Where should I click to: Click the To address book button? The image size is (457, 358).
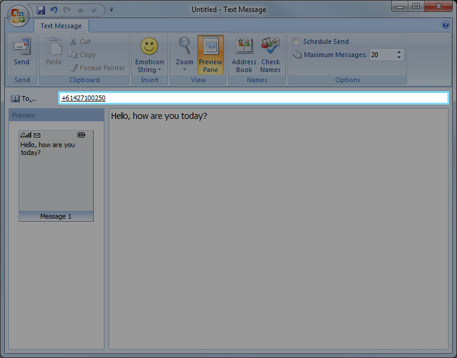(x=24, y=98)
